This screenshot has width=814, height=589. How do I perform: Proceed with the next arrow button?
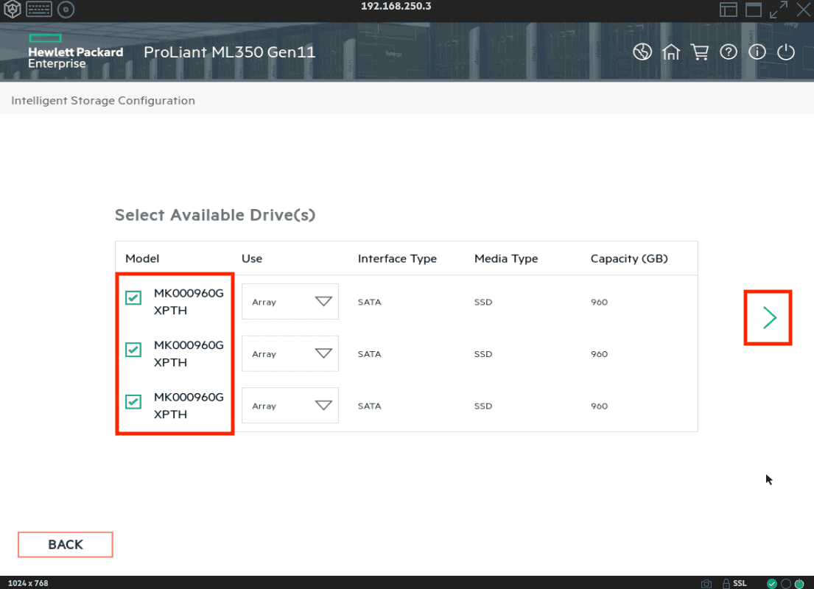click(769, 317)
